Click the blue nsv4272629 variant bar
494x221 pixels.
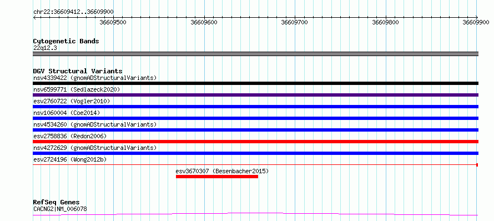(255, 153)
